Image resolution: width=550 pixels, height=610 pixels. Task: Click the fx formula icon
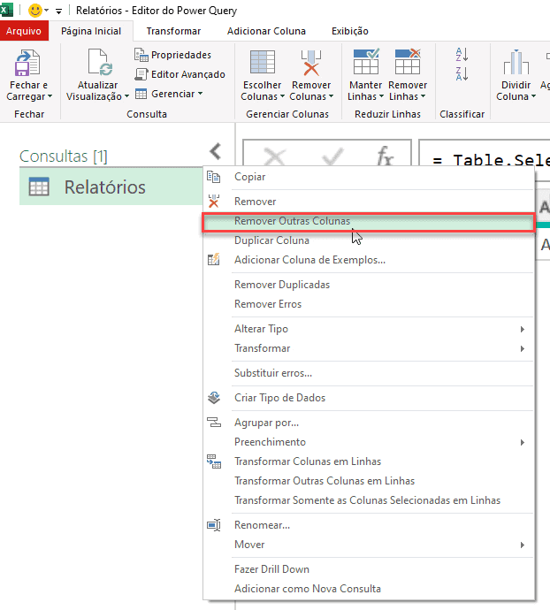(x=385, y=156)
